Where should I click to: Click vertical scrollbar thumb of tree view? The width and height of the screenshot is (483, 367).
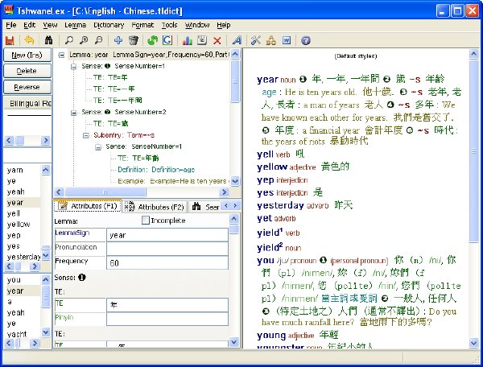tap(235, 81)
